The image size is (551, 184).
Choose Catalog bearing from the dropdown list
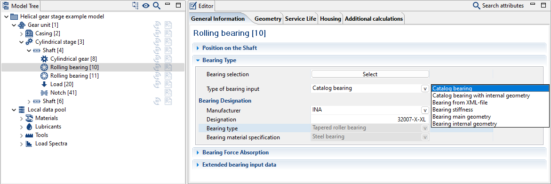[490, 88]
